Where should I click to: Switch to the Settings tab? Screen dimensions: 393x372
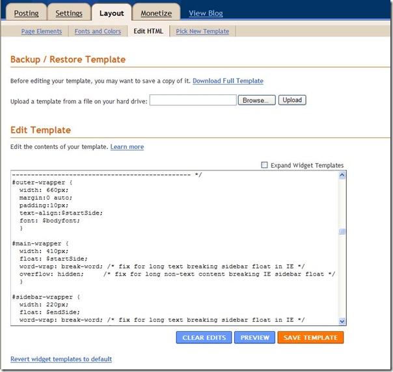point(69,13)
